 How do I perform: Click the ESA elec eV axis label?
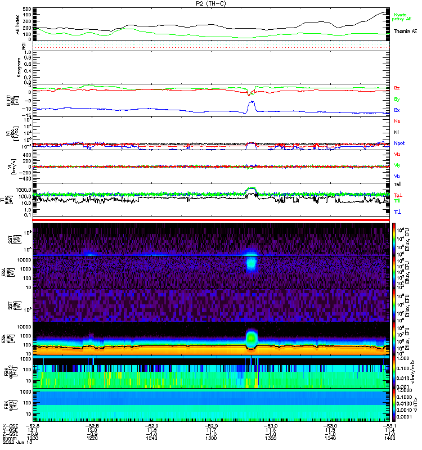(x=8, y=339)
